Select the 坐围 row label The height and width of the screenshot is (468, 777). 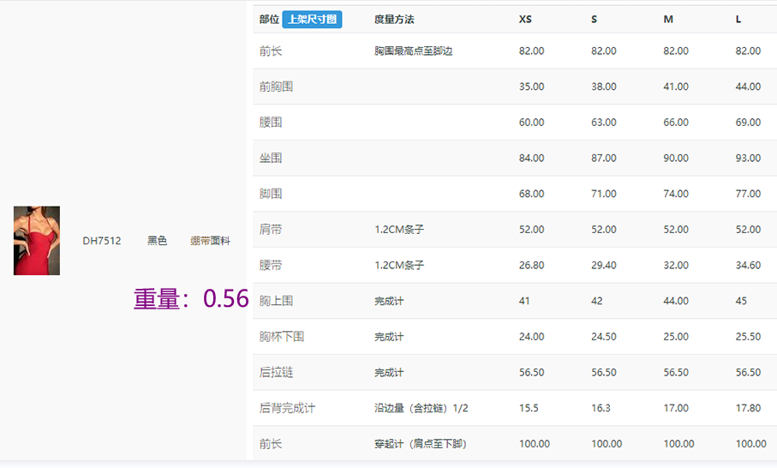pos(271,159)
